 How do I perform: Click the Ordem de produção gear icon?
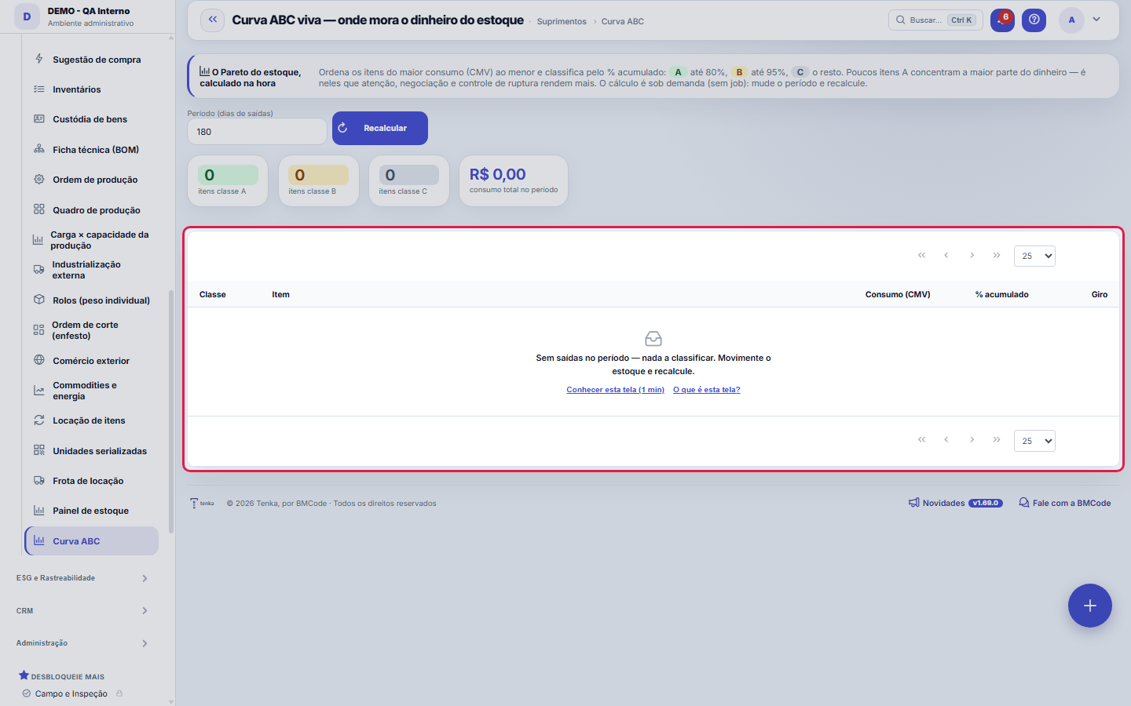[39, 180]
